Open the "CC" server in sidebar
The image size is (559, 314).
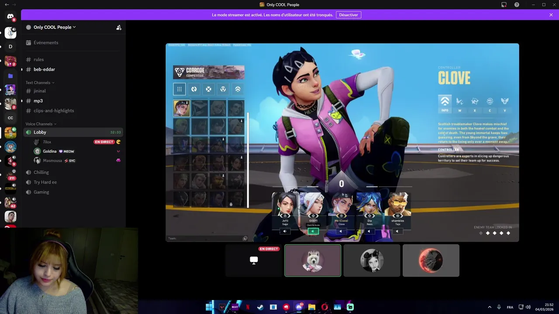pos(10,118)
